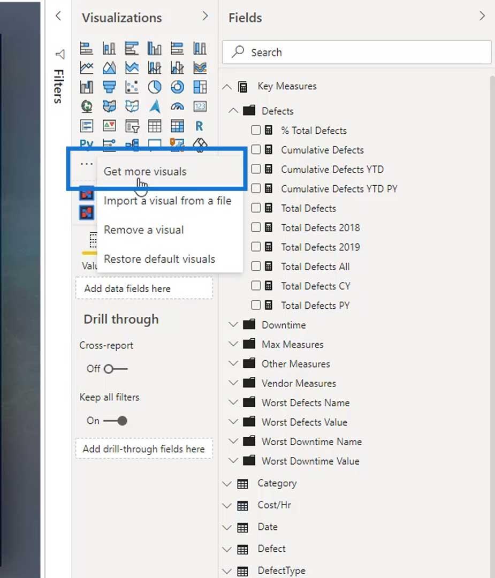Toggle the Cross-report switch

pyautogui.click(x=116, y=369)
